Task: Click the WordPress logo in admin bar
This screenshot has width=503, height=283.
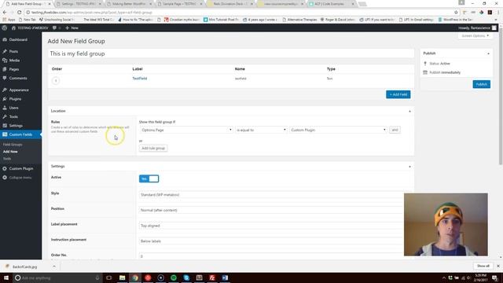Action: click(5, 28)
